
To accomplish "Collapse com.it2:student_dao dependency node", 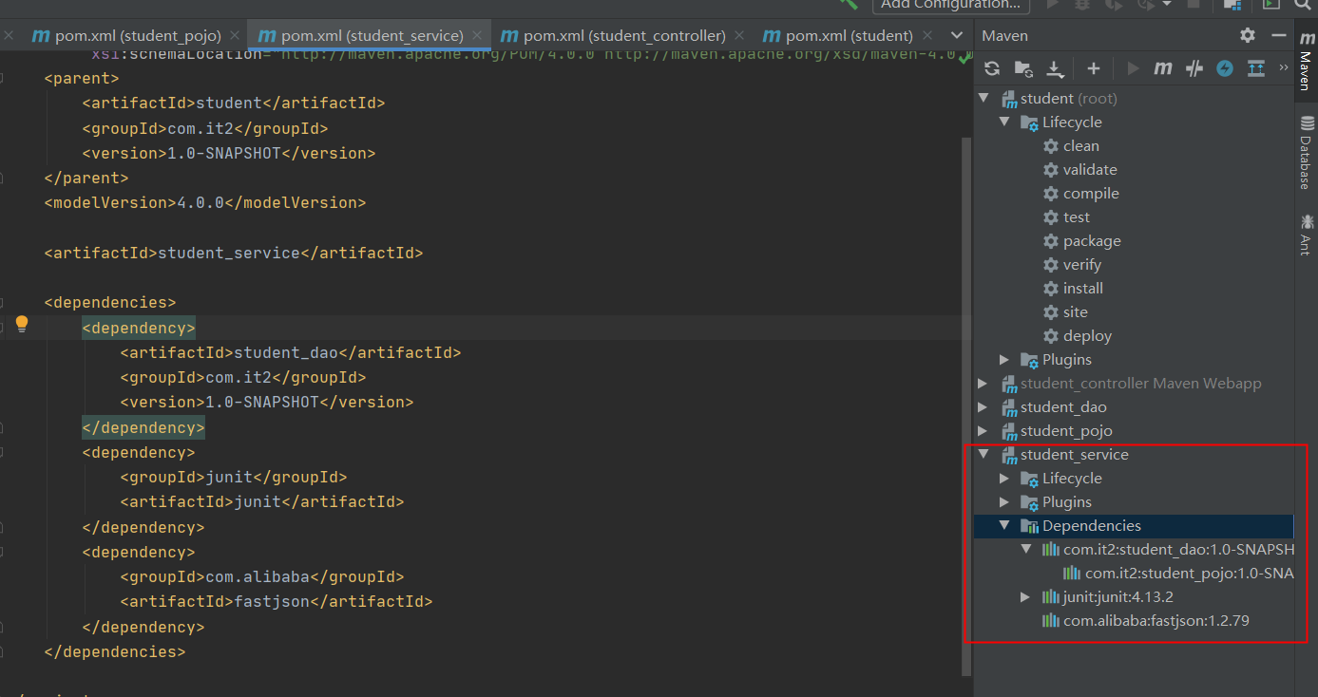I will 1025,549.
